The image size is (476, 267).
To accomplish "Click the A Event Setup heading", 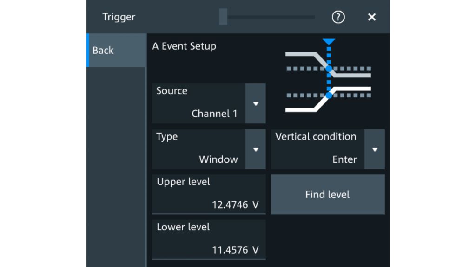I will click(x=184, y=46).
